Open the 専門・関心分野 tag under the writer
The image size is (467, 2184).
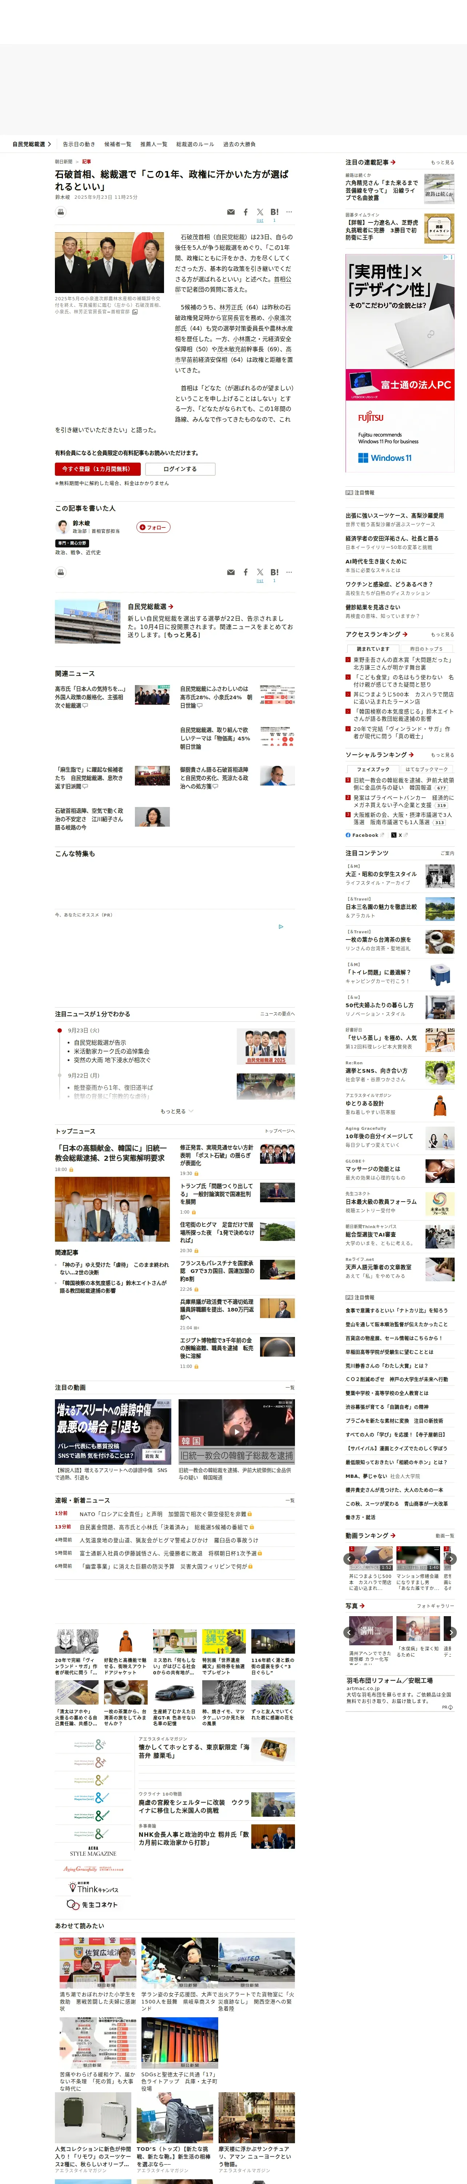tap(71, 543)
